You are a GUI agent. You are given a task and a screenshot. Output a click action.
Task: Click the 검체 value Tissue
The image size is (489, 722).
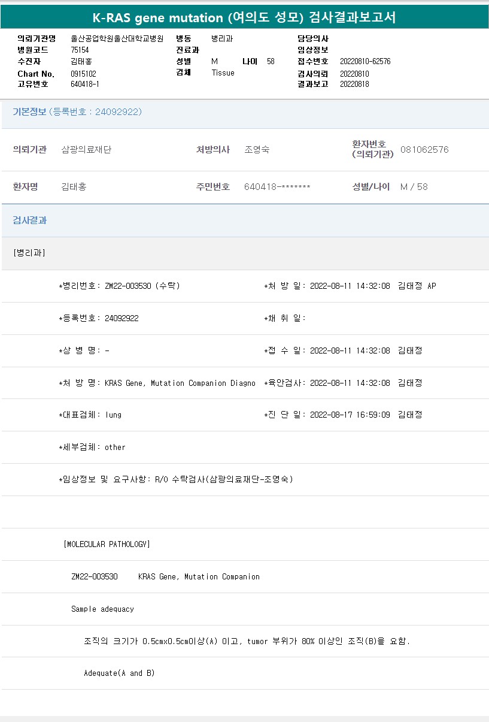point(223,73)
